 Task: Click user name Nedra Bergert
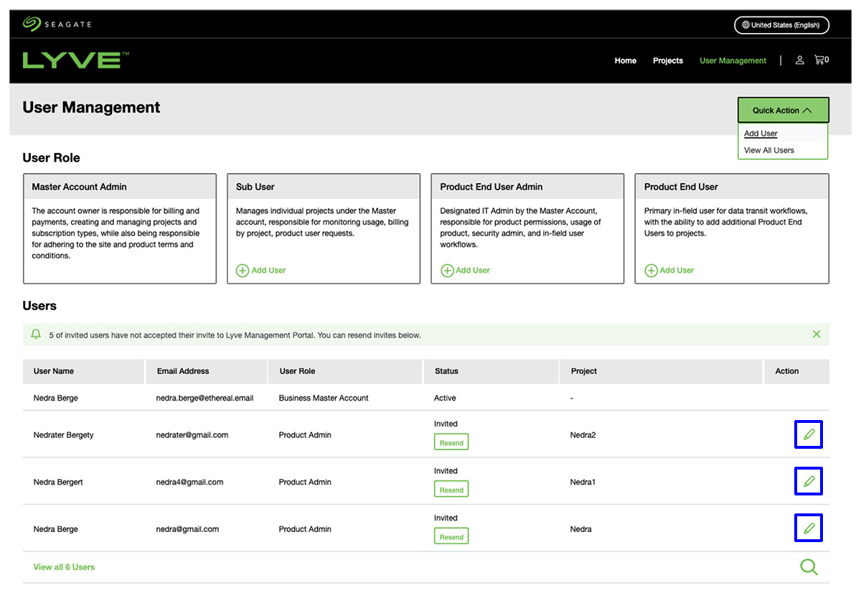[58, 483]
